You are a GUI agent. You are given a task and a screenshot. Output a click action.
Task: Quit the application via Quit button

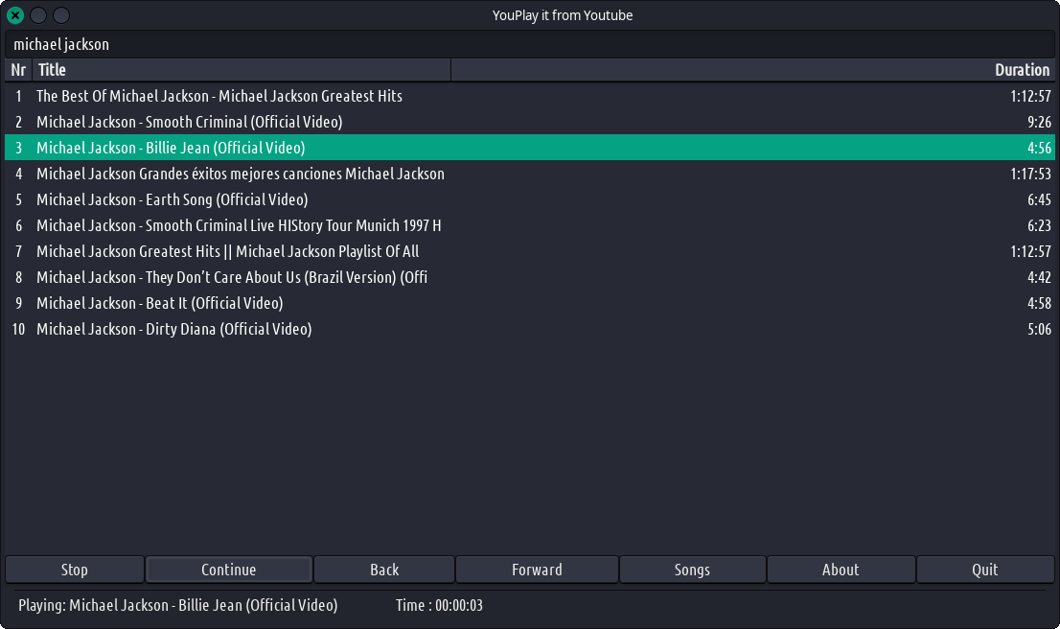click(x=985, y=570)
